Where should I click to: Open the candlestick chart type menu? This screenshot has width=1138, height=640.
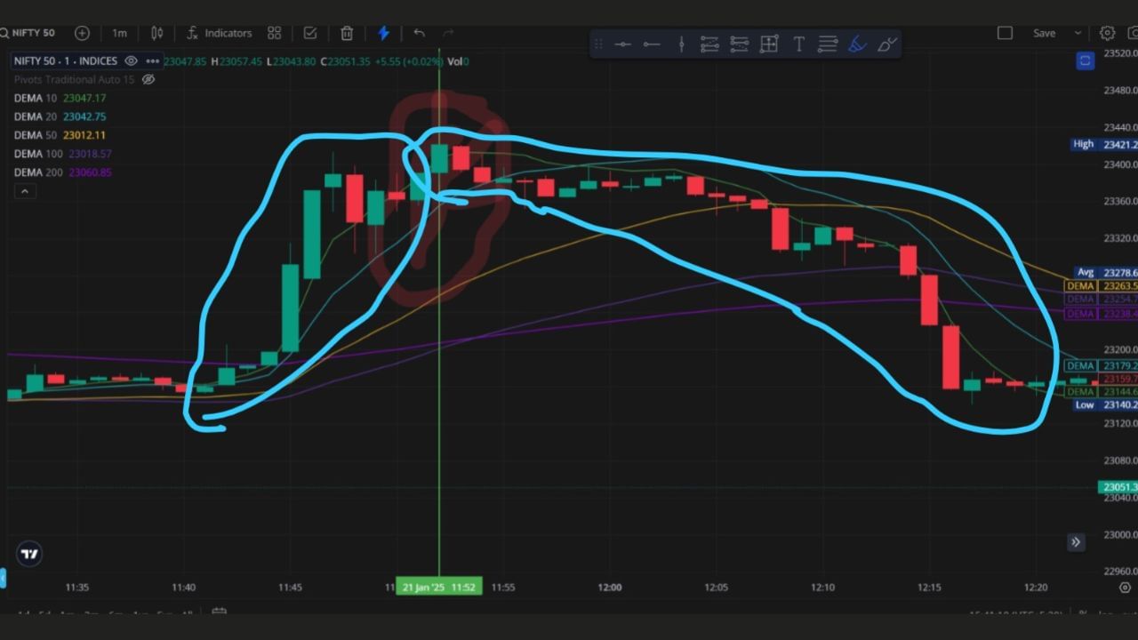(x=157, y=33)
